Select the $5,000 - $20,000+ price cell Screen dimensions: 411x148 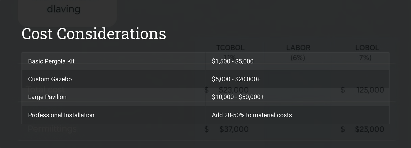297,79
